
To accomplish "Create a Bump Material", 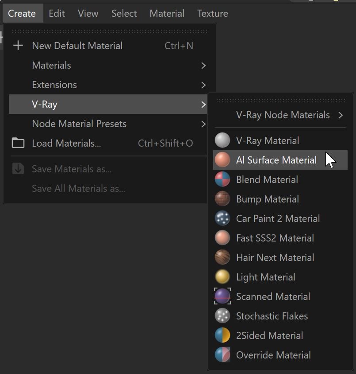I will pyautogui.click(x=280, y=199).
